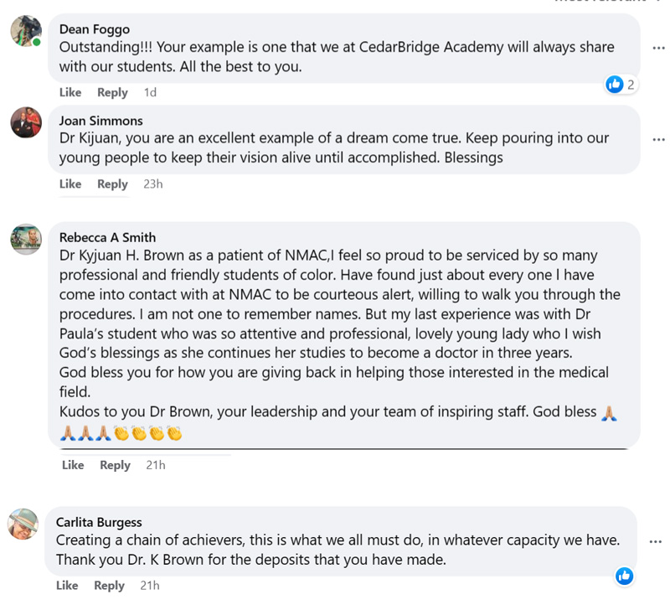Reply to Rebecca A Smith's comment
670x615 pixels.
point(115,465)
